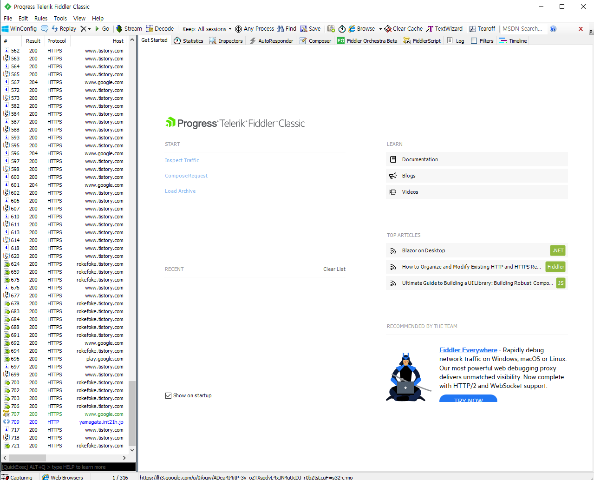
Task: Open the Tools menu
Action: point(60,19)
